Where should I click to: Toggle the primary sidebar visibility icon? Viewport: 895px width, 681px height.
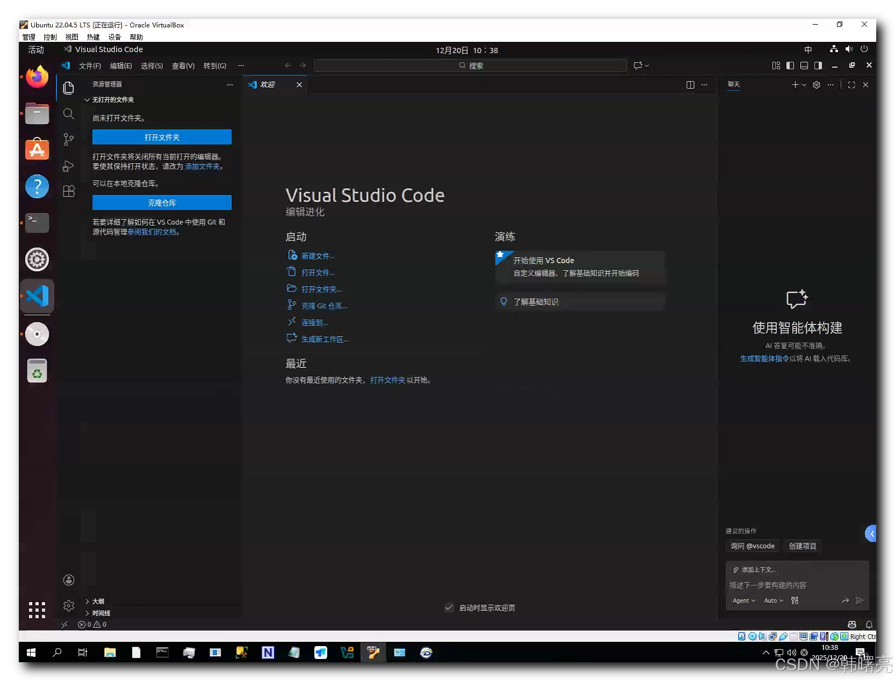click(790, 66)
